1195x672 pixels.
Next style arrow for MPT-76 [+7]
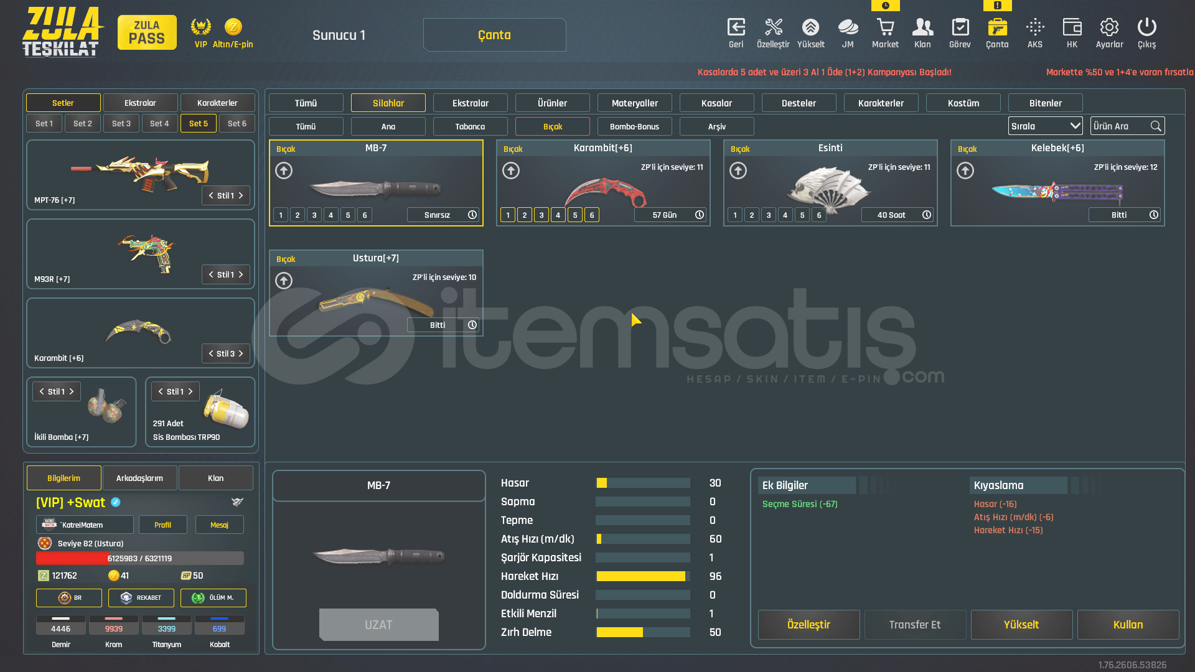pyautogui.click(x=241, y=195)
